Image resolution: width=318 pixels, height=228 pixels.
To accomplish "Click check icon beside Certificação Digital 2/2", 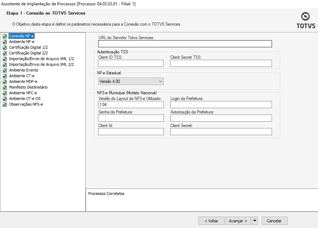I will (5, 53).
